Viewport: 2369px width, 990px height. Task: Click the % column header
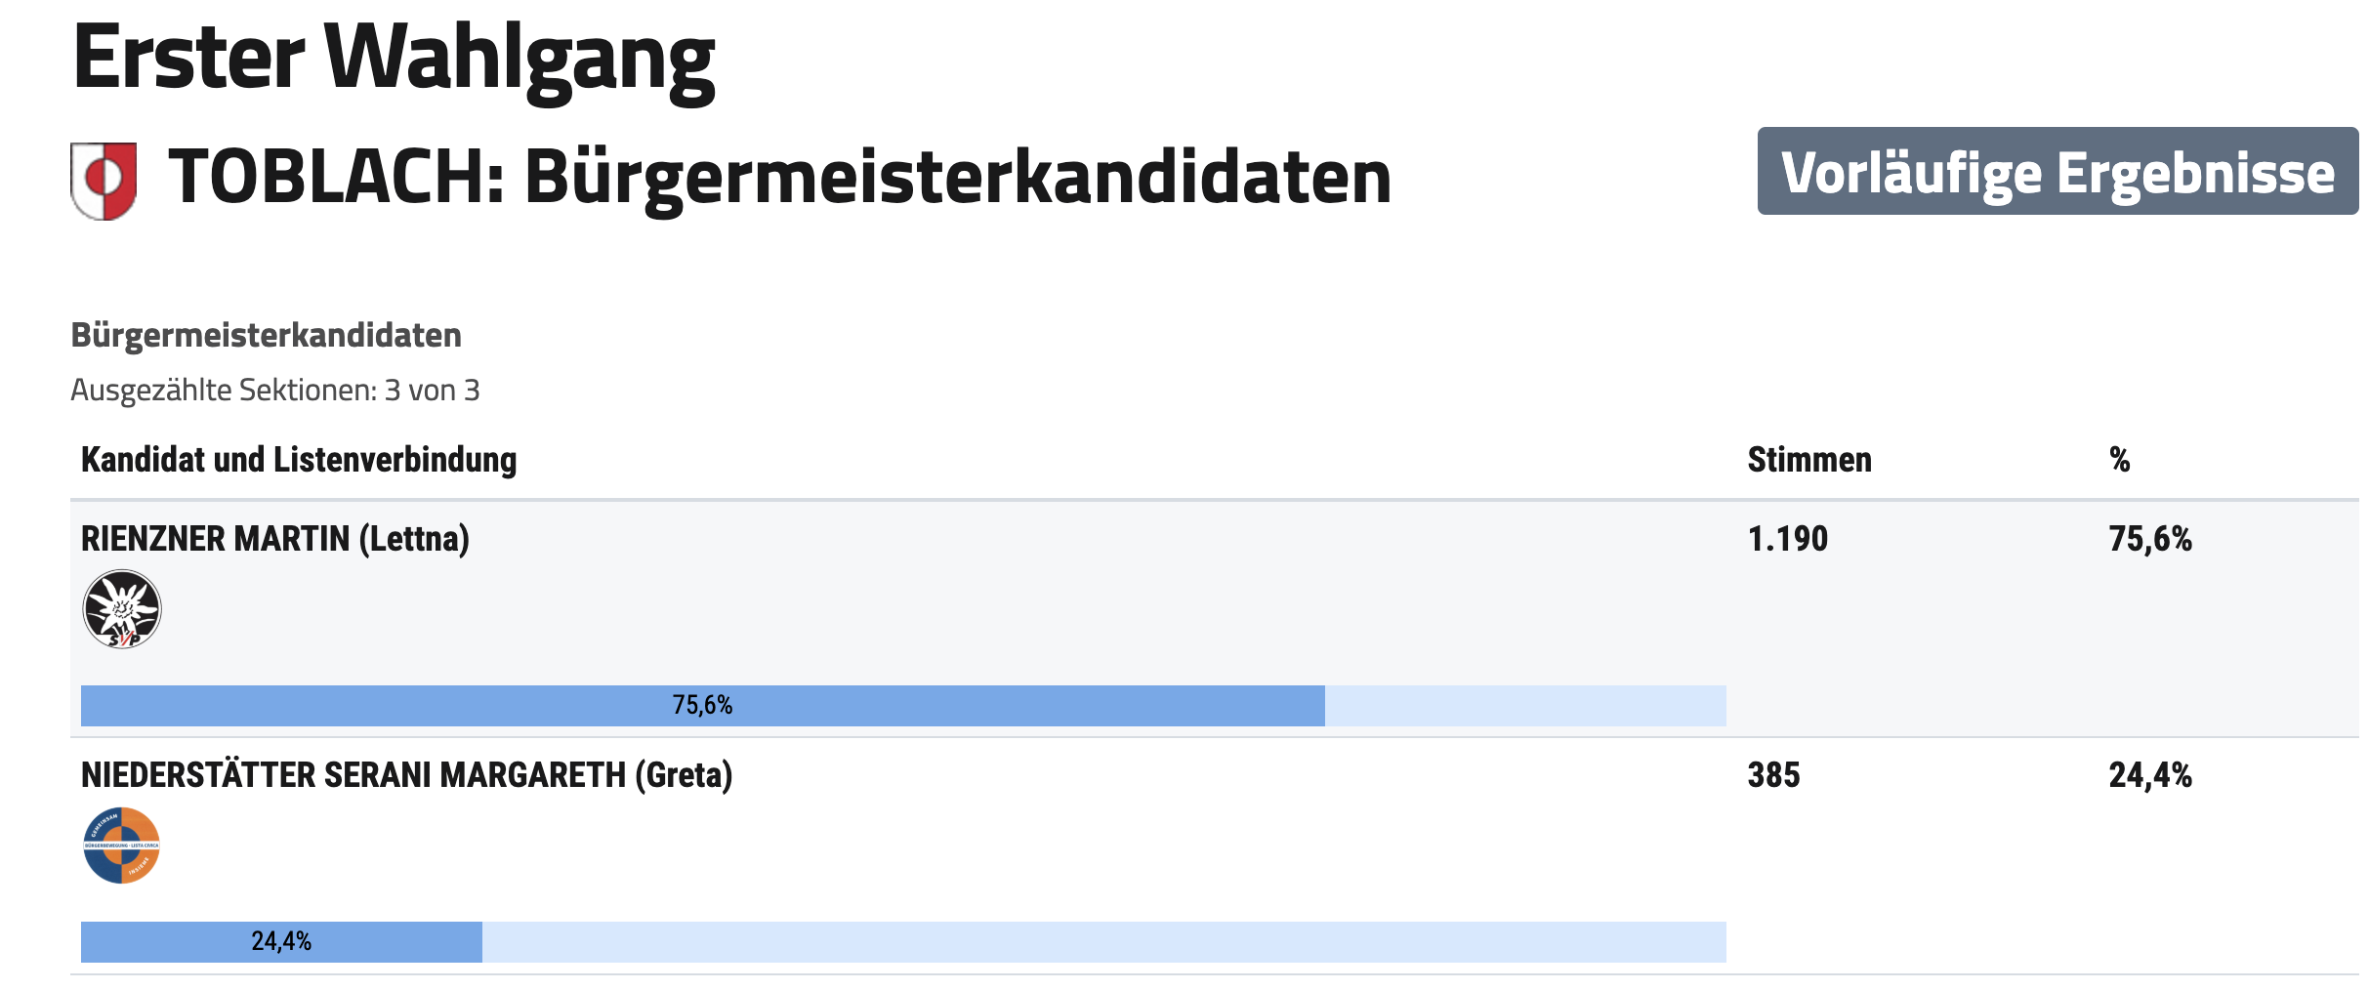(2119, 459)
